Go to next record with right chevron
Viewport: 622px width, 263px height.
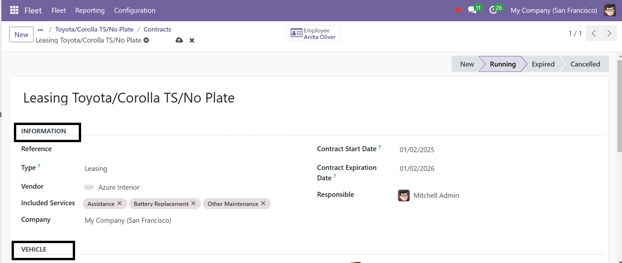coord(609,33)
